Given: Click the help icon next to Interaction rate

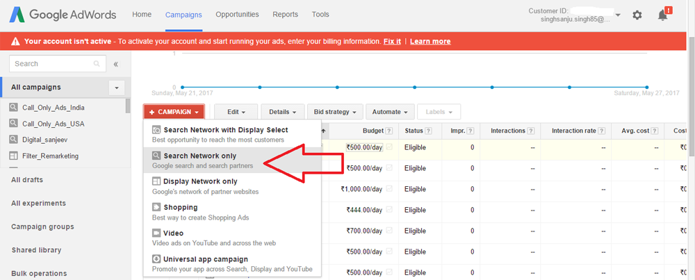Looking at the screenshot, I should (601, 131).
